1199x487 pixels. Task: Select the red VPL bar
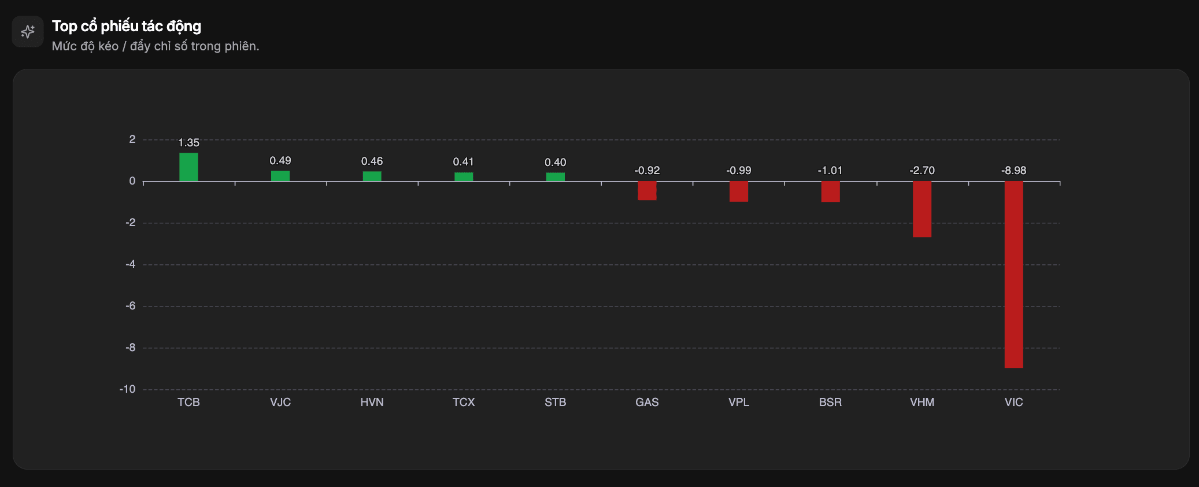point(739,191)
